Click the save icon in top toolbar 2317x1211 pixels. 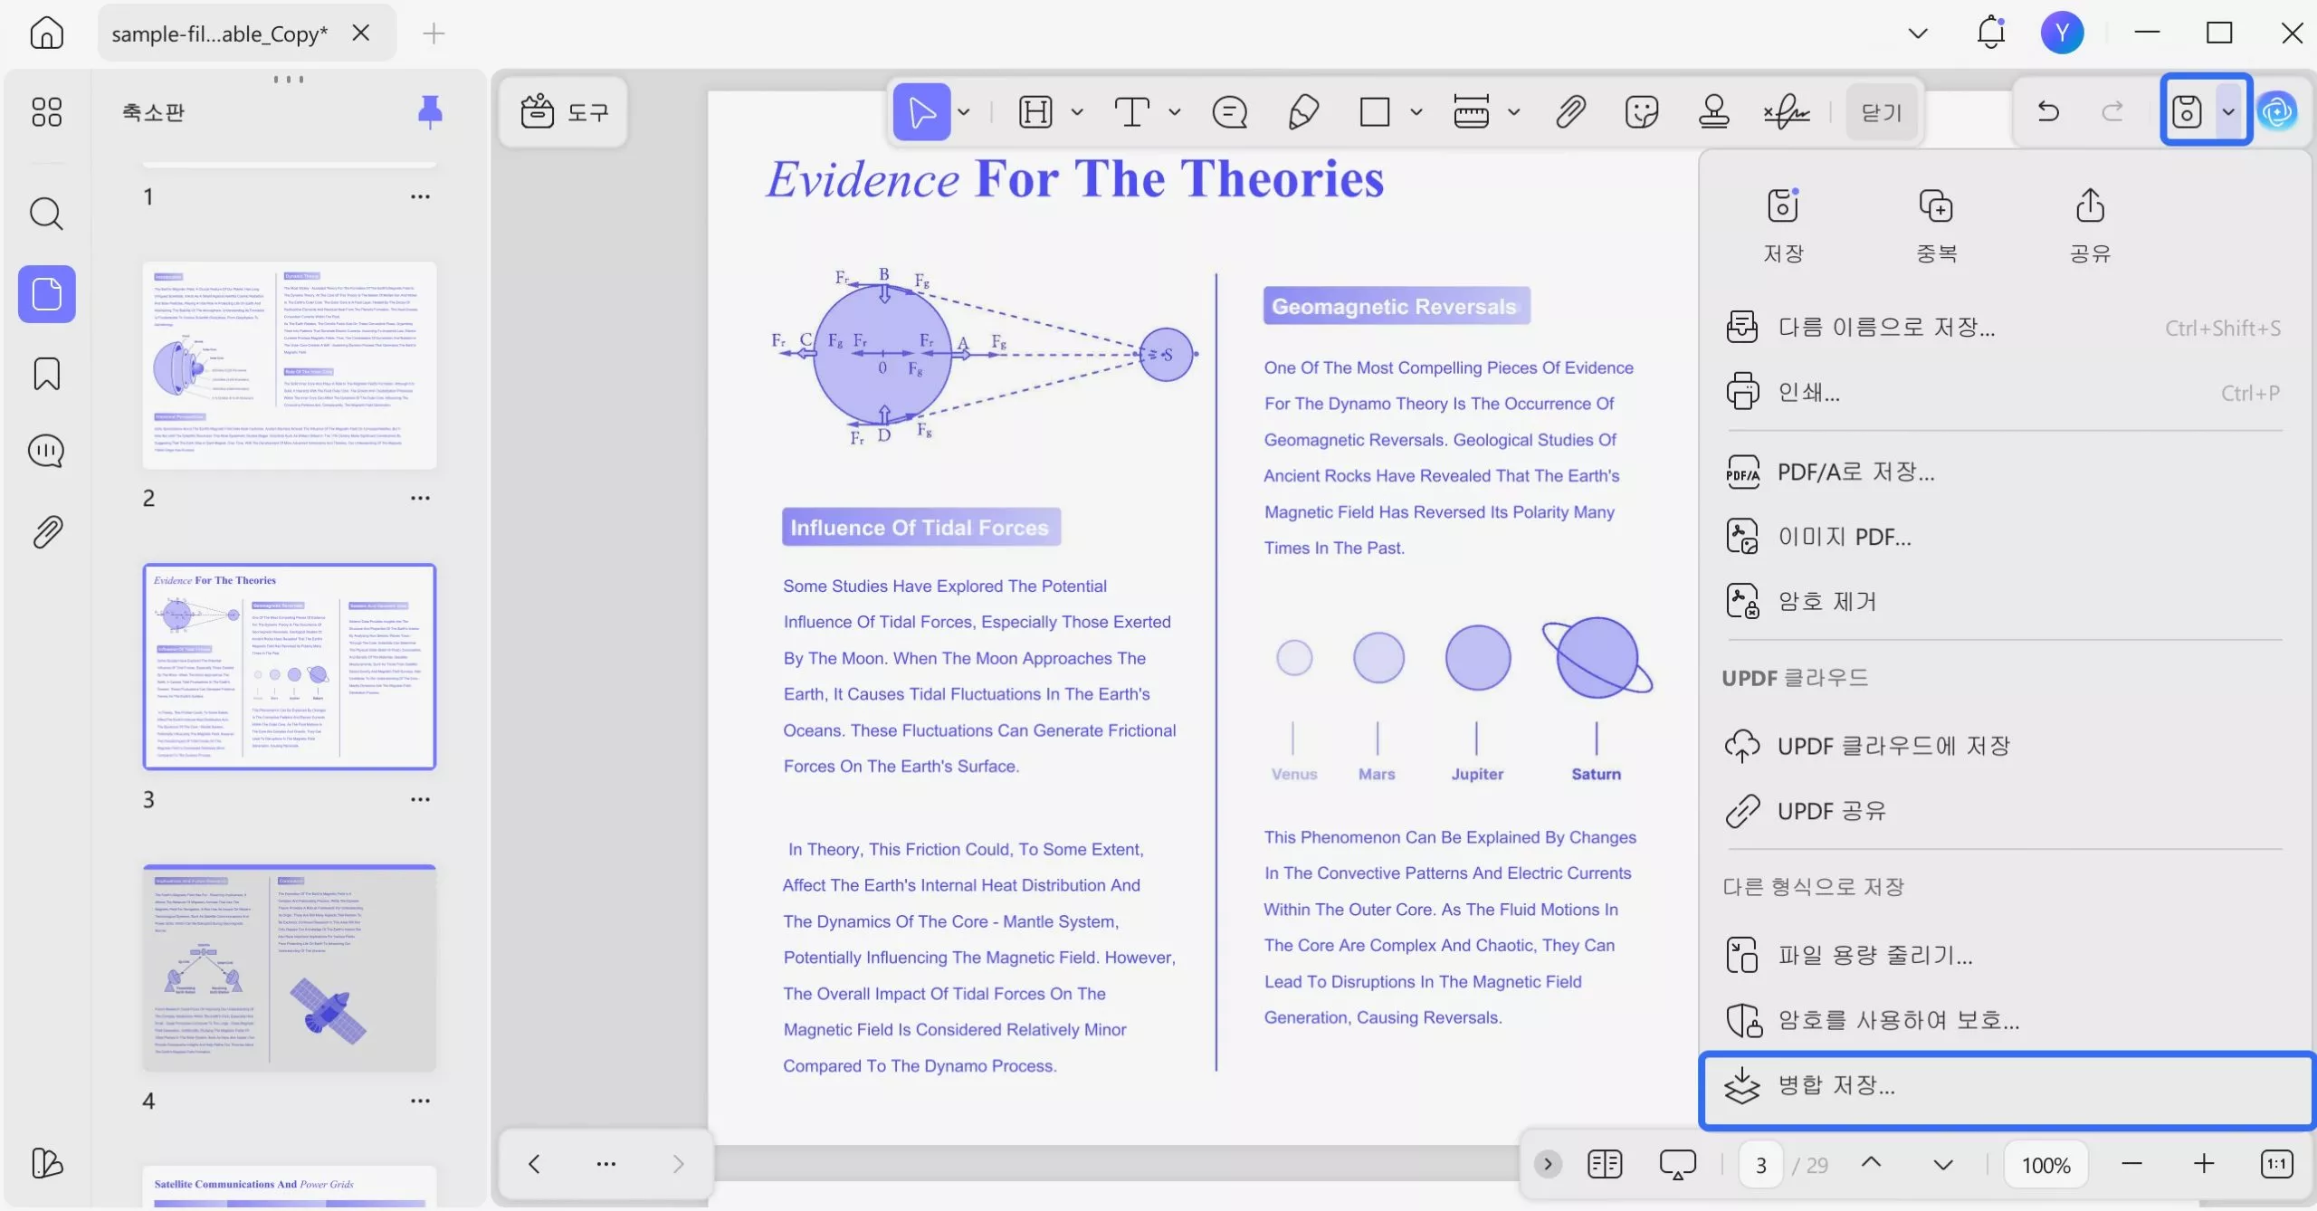tap(2188, 111)
